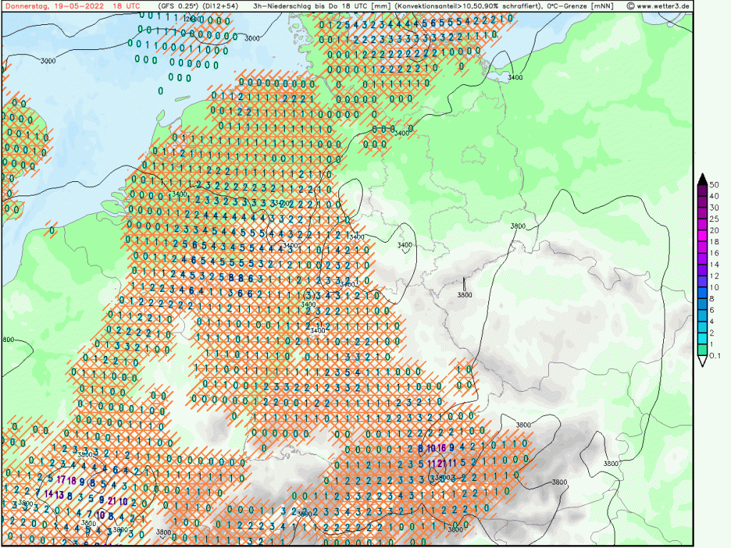Click the magenta swatch between legend labels 18 and 20
The image size is (731, 548).
coord(702,235)
